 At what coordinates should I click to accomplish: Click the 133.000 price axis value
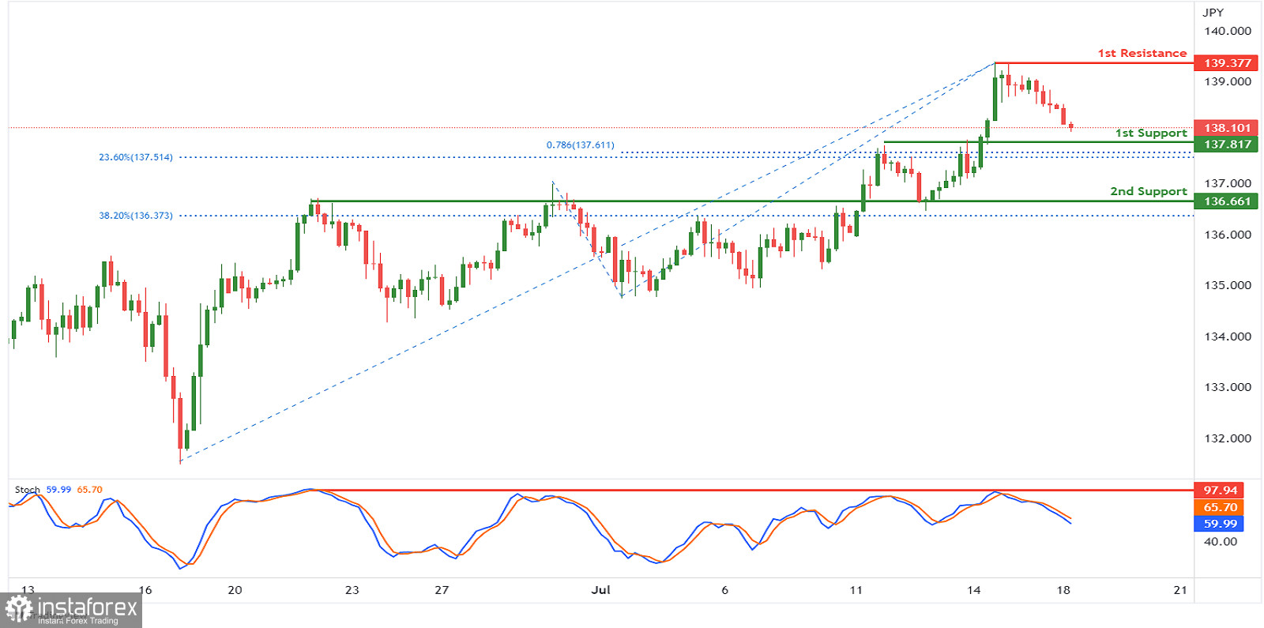click(x=1227, y=387)
